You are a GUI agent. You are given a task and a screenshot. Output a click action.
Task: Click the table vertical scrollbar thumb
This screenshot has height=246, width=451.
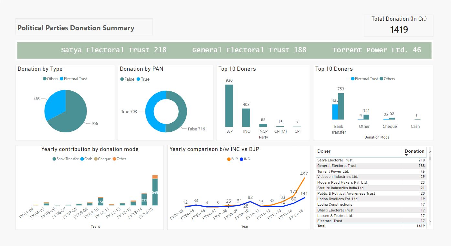coord(430,159)
